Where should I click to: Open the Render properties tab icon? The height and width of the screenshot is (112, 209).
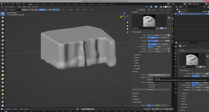[x=176, y=50]
